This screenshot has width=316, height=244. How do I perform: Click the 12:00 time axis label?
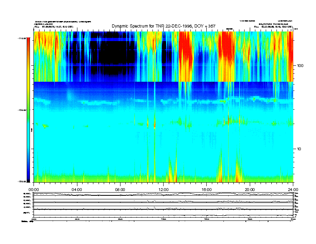pos(164,190)
